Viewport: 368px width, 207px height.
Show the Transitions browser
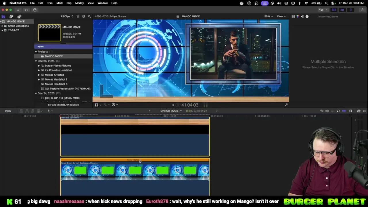click(x=364, y=111)
